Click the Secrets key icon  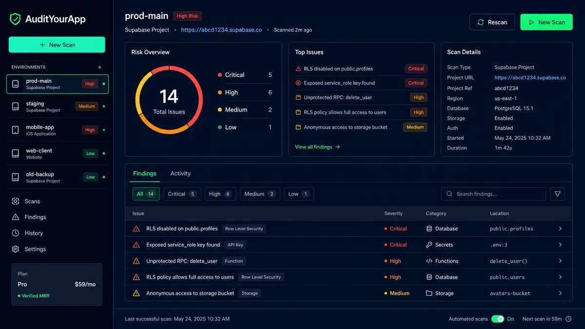click(x=429, y=245)
